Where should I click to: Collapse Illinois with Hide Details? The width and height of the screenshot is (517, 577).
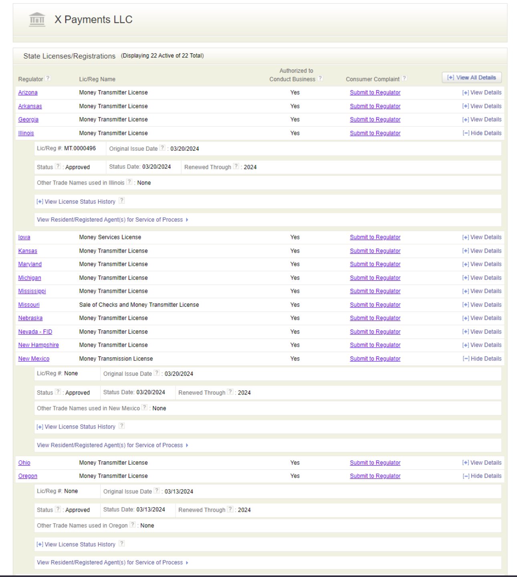pos(482,133)
